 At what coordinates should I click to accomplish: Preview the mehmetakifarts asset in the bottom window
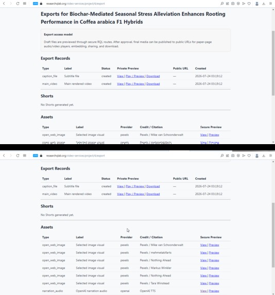point(214,253)
